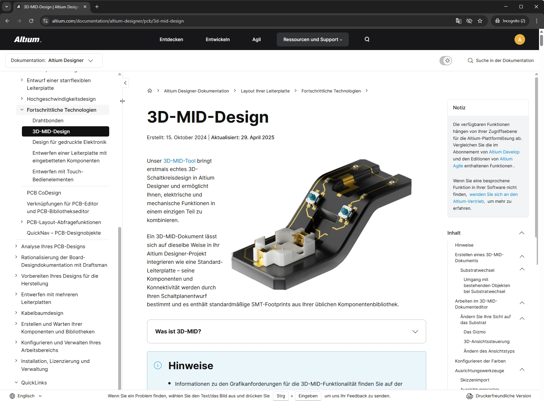Open PCB CoDesign in sidebar

pos(44,193)
